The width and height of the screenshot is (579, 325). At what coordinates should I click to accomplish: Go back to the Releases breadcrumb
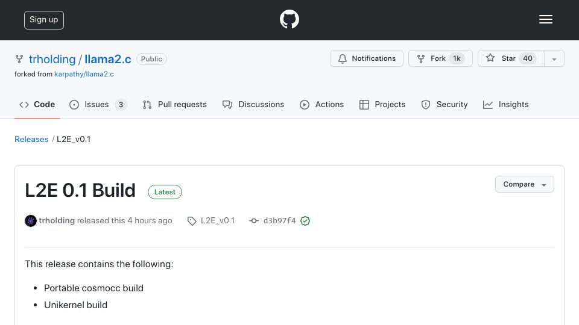pos(31,139)
